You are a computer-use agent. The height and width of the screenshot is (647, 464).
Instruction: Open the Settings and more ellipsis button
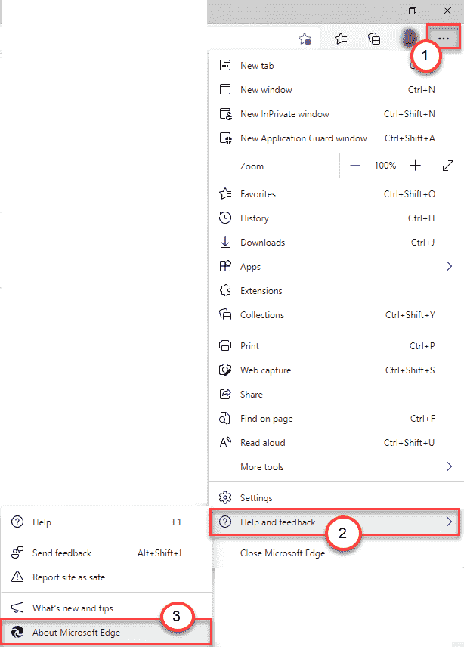click(444, 37)
